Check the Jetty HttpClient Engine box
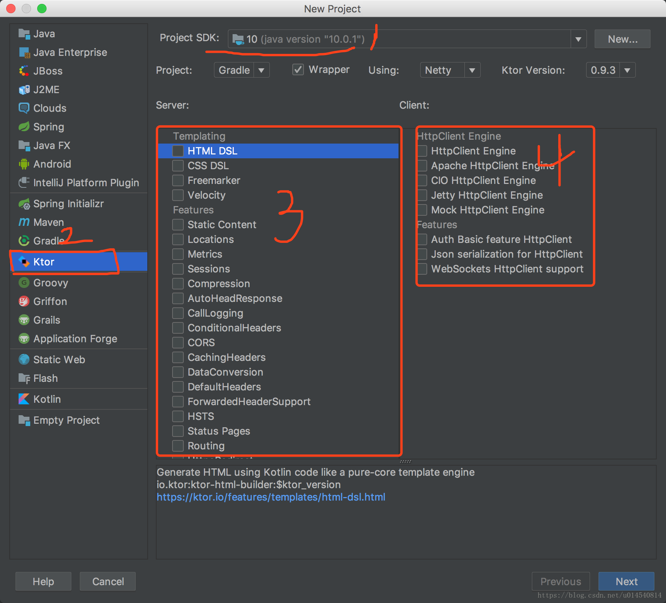Viewport: 666px width, 603px height. [423, 195]
